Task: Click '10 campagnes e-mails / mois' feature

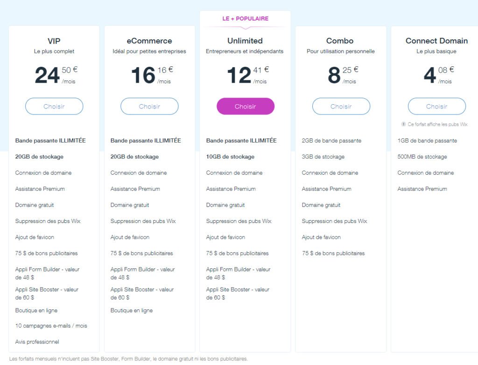Action: [x=51, y=326]
